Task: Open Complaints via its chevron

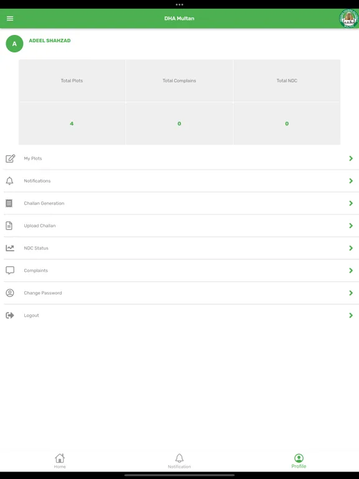Action: click(351, 270)
